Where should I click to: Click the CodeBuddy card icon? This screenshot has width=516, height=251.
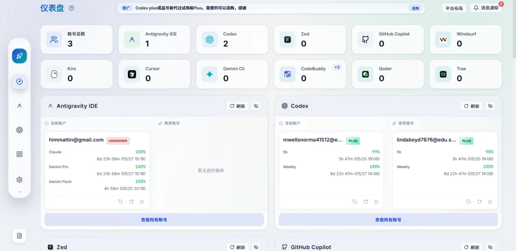[x=288, y=75]
